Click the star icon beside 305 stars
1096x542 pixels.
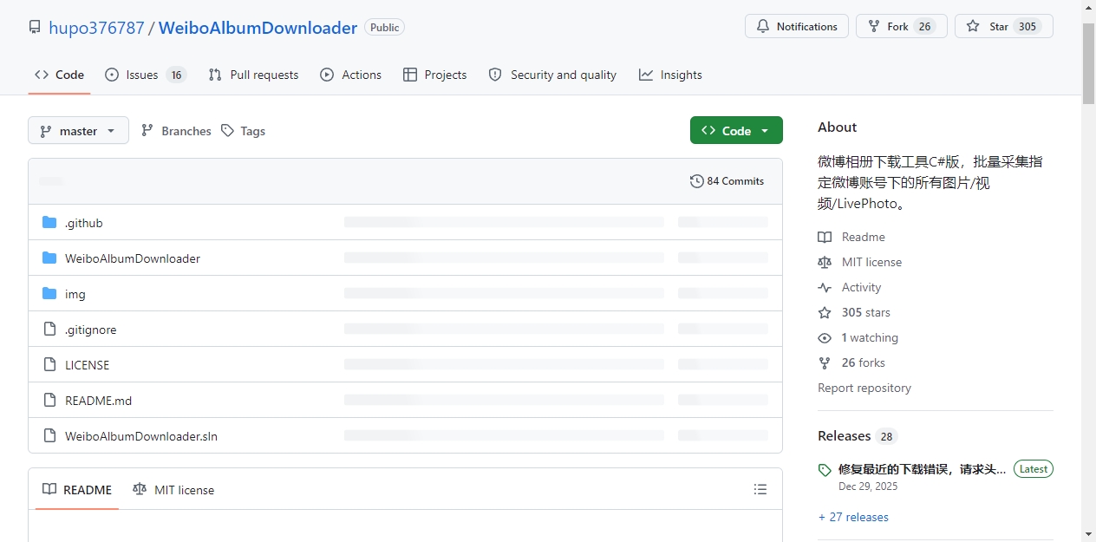[825, 312]
